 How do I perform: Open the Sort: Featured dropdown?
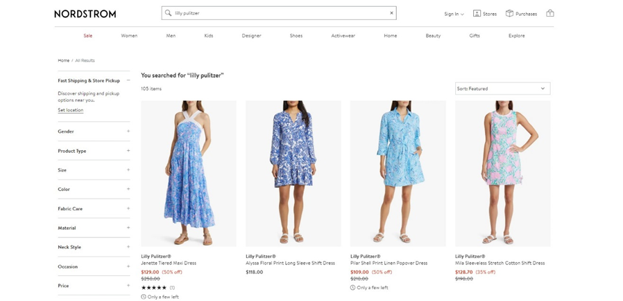(x=502, y=89)
